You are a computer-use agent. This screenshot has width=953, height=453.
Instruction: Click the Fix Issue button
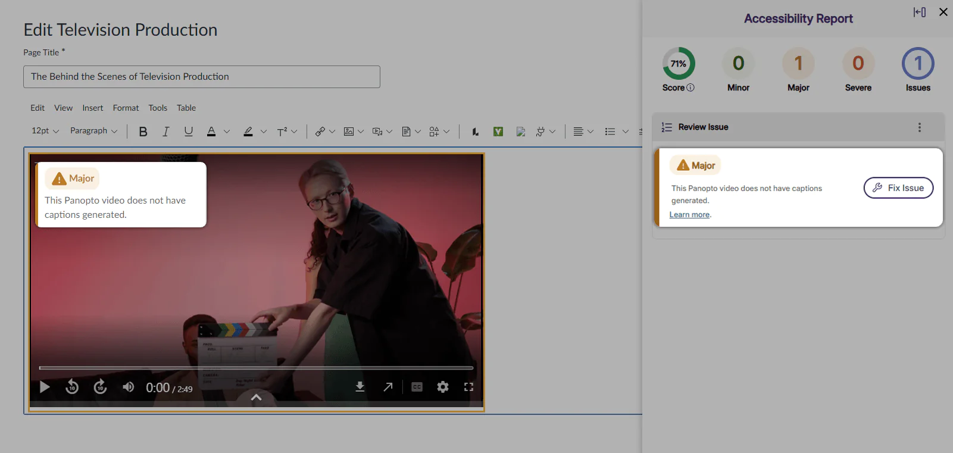(x=898, y=188)
